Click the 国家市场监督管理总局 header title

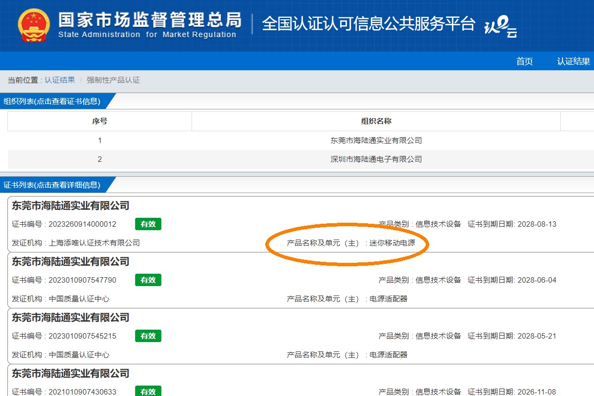pos(150,20)
